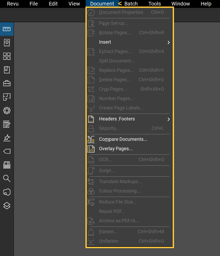Open the Tools menu
The image size is (220, 256).
click(x=154, y=4)
